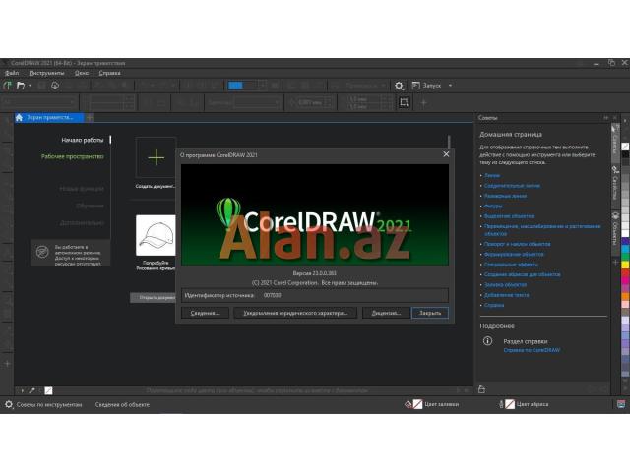Click the Закрыть button

(x=430, y=313)
